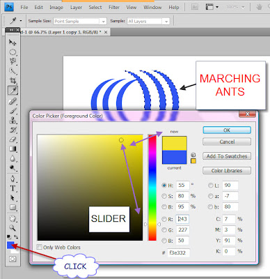Screen dimensions: 270x279
Task: Open the Eyedropper tool preset picker arrow
Action: tap(21, 21)
